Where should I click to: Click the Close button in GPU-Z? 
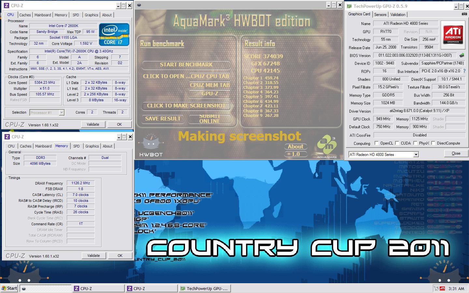point(456,153)
